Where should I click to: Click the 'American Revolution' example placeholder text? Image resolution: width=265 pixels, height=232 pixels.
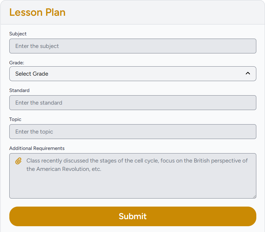63,169
